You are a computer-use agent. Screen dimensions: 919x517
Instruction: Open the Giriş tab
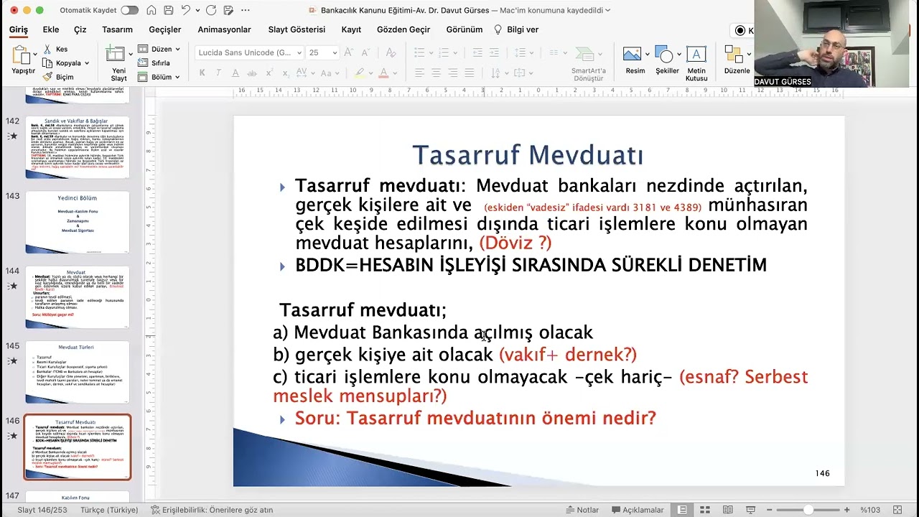point(19,29)
